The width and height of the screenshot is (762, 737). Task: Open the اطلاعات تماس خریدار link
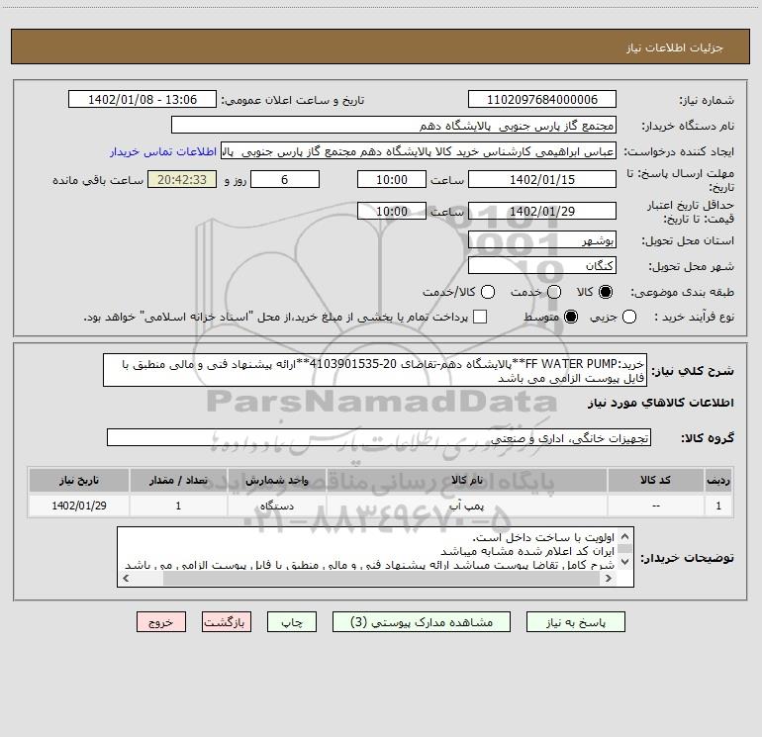(163, 151)
